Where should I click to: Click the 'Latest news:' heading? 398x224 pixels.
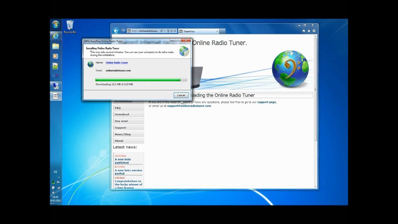(125, 147)
